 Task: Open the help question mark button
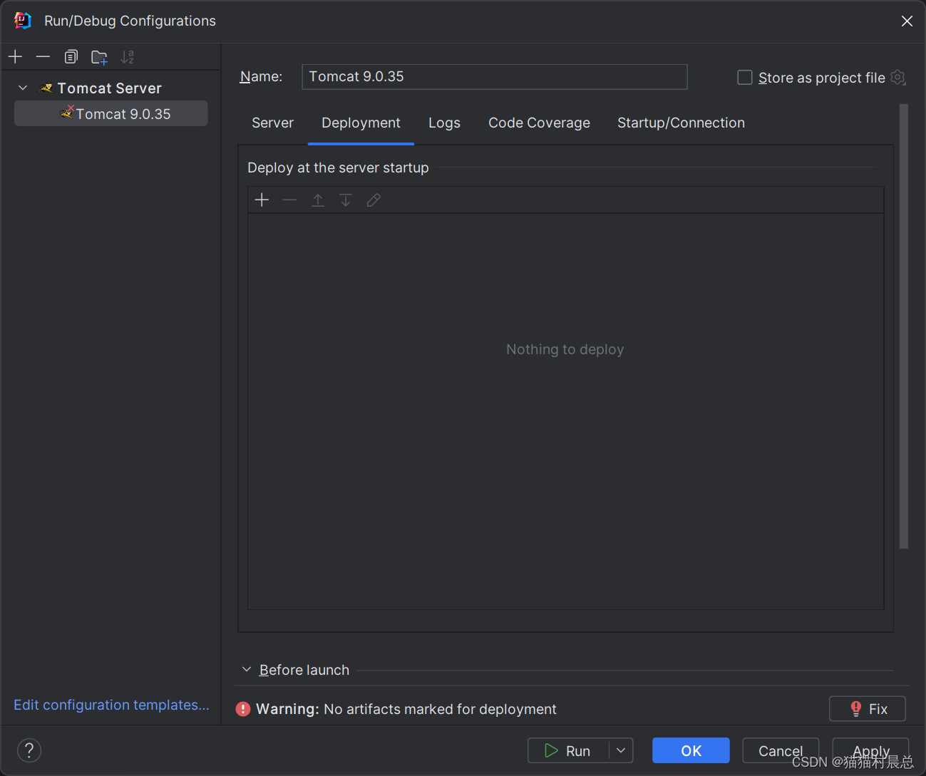click(x=29, y=750)
